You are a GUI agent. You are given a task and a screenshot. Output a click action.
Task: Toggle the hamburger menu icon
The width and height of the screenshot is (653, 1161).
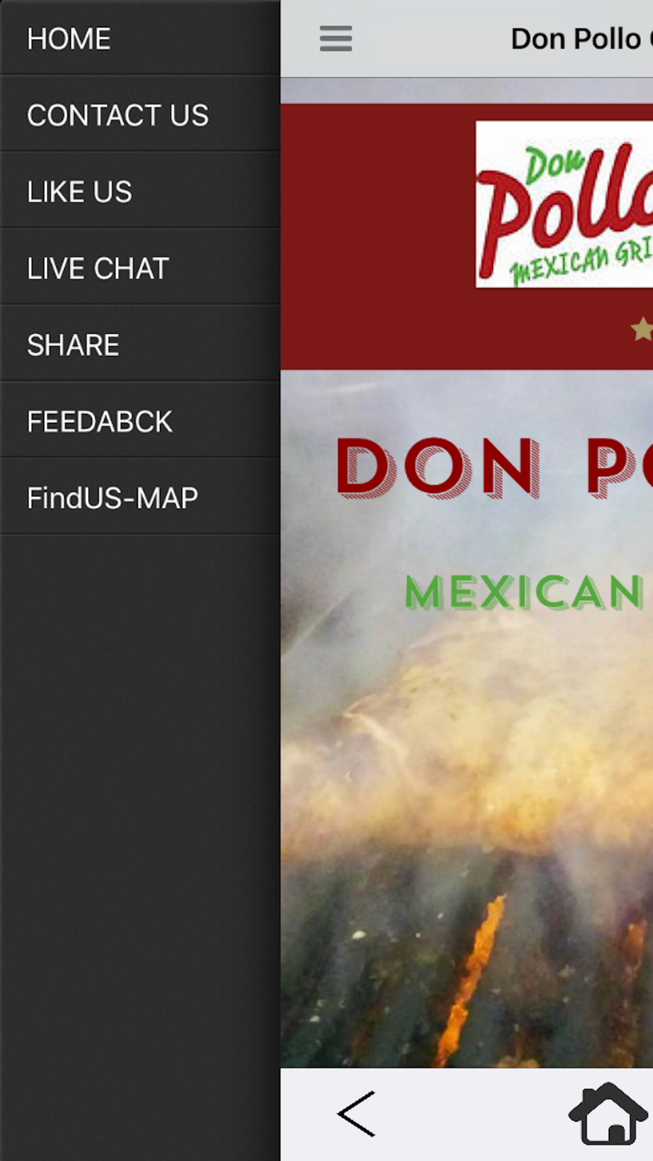[336, 39]
